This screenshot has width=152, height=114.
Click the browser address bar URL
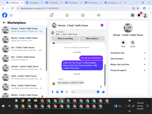40,8
